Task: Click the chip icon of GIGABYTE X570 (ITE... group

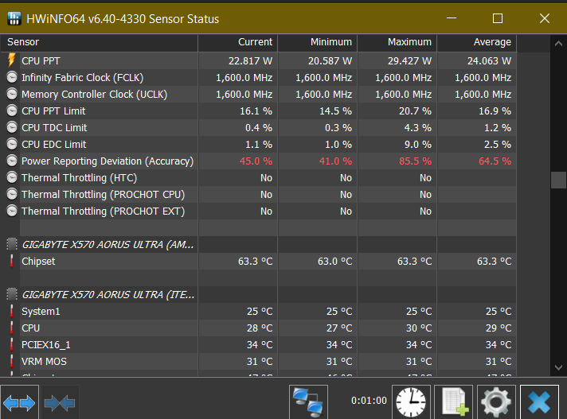Action: point(12,294)
